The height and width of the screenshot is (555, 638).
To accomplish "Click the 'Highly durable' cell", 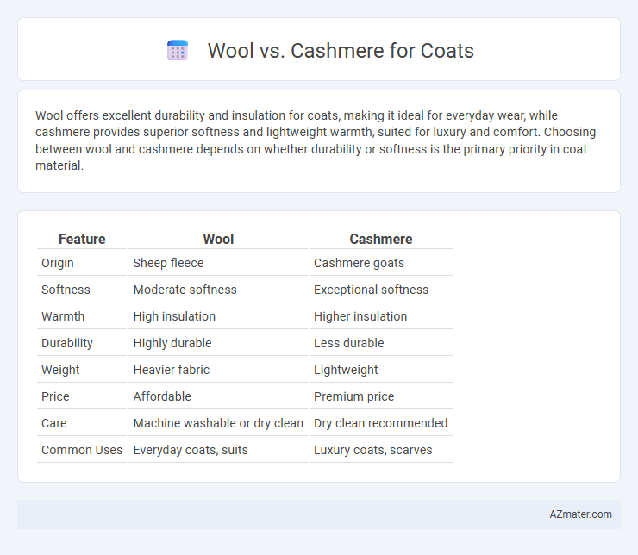I will tap(172, 343).
